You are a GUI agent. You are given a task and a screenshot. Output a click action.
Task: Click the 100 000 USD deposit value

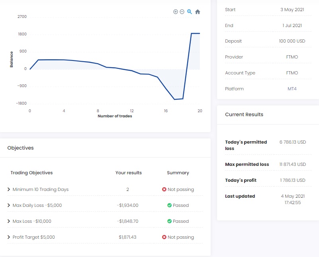pos(292,41)
